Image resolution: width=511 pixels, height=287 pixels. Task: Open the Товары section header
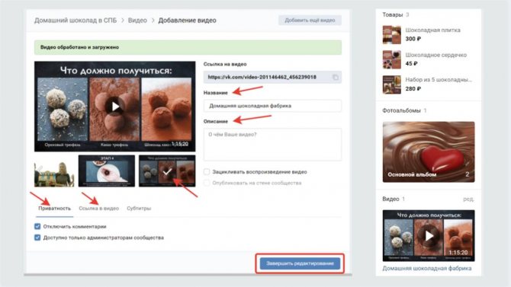coord(395,14)
